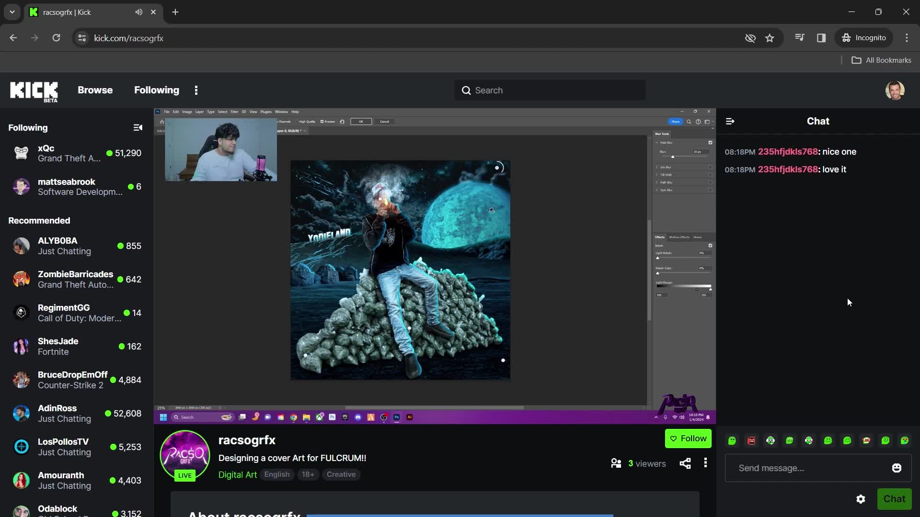Screen dimensions: 920x517
Task: Open the Following page from top nav
Action: click(x=157, y=90)
